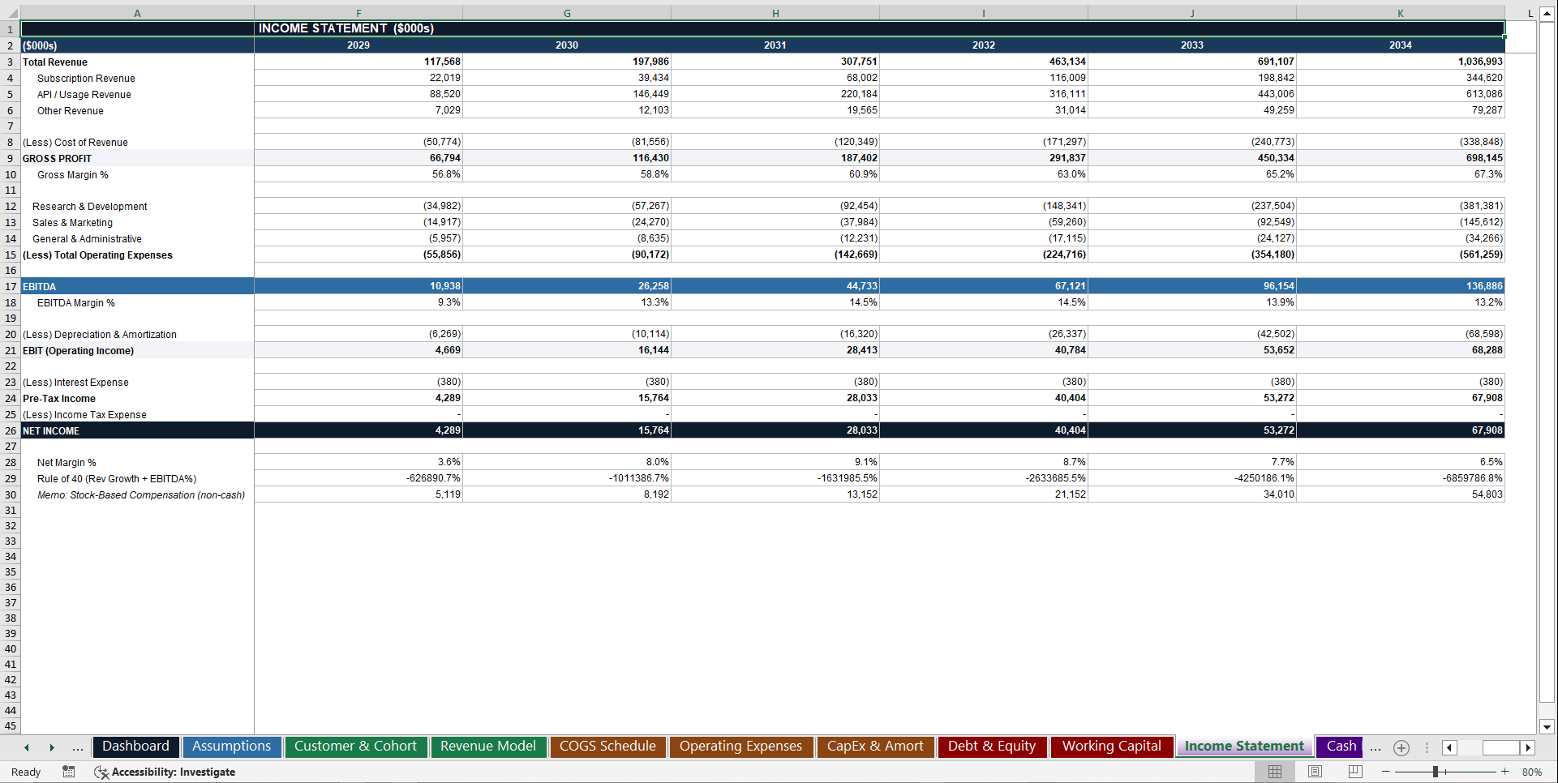Viewport: 1558px width, 783px height.
Task: Click the next sheet navigation arrow
Action: [x=52, y=747]
